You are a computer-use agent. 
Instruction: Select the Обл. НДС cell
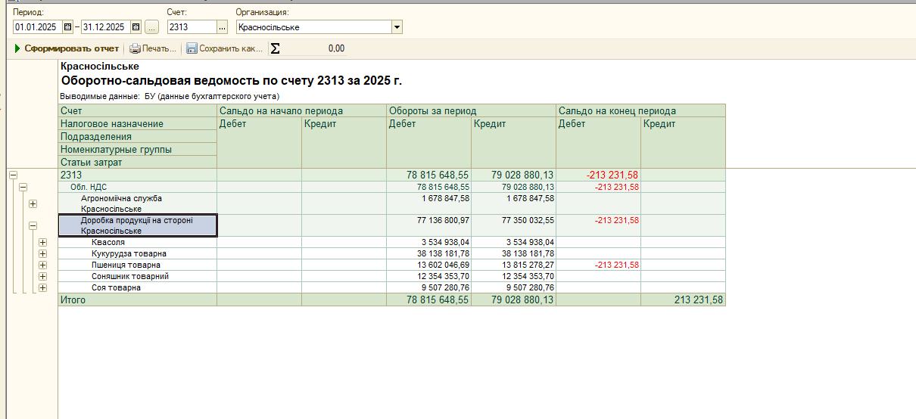(x=138, y=187)
